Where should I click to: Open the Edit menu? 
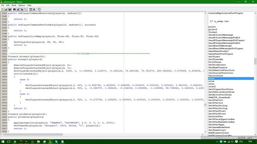(8, 5)
